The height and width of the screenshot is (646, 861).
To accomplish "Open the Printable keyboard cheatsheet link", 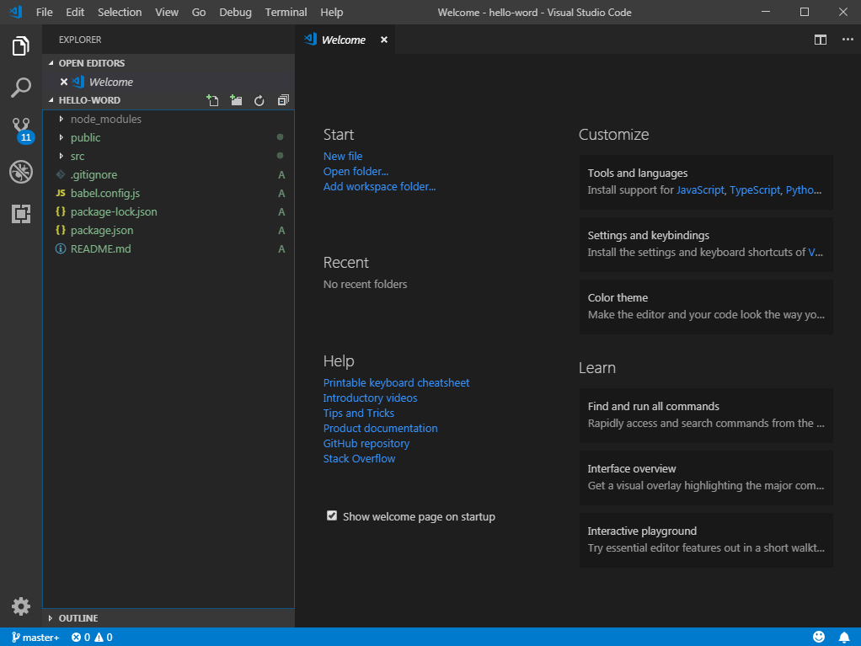I will (x=396, y=382).
